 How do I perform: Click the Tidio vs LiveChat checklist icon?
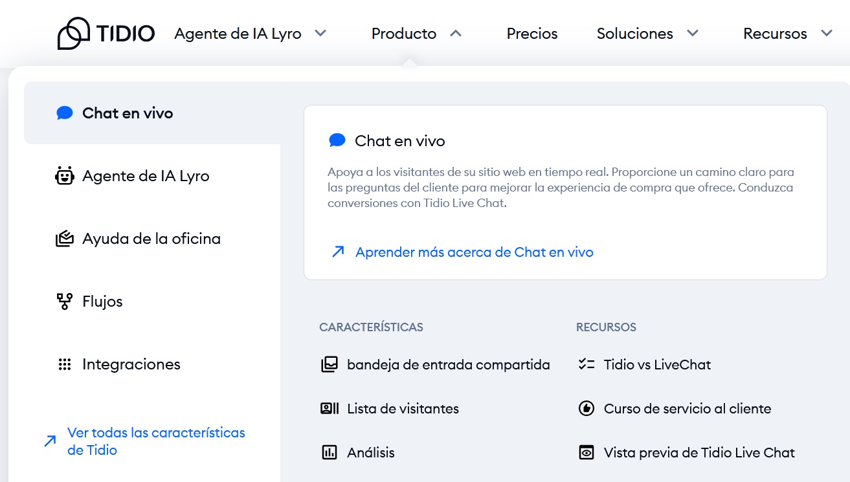tap(586, 364)
